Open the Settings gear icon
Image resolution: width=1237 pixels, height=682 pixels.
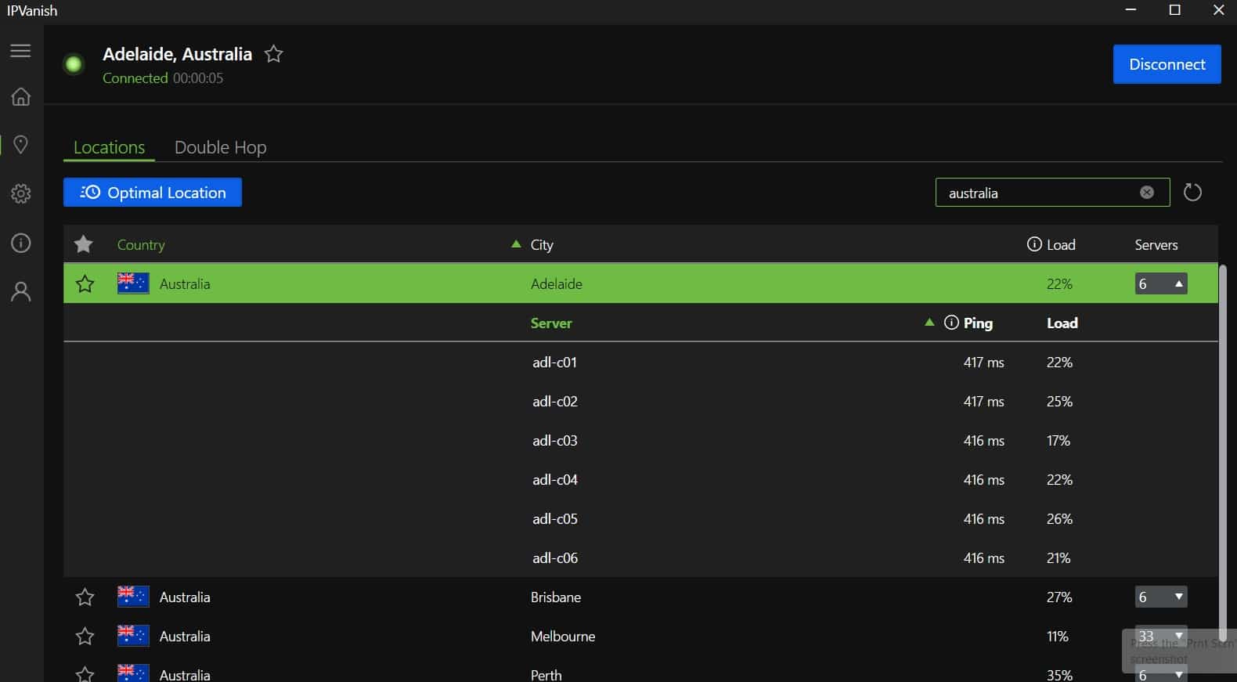tap(21, 193)
